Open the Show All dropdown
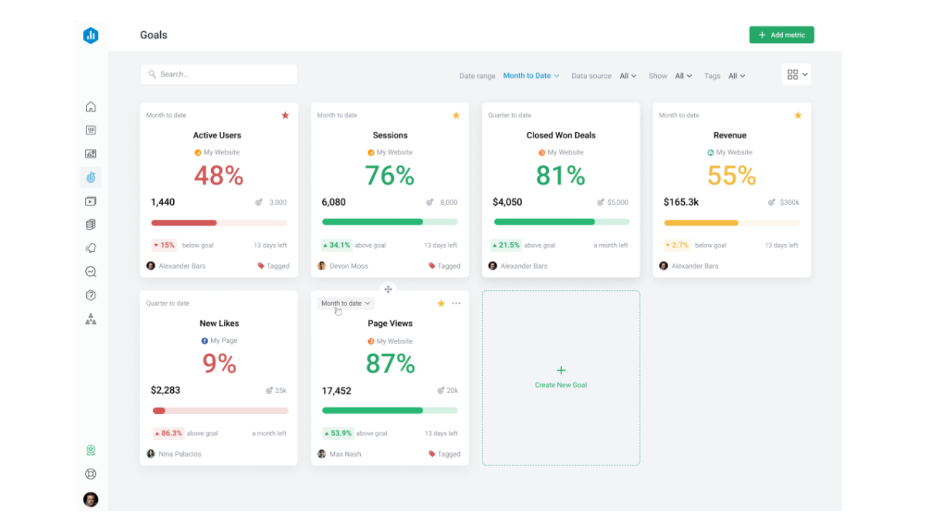 (683, 76)
